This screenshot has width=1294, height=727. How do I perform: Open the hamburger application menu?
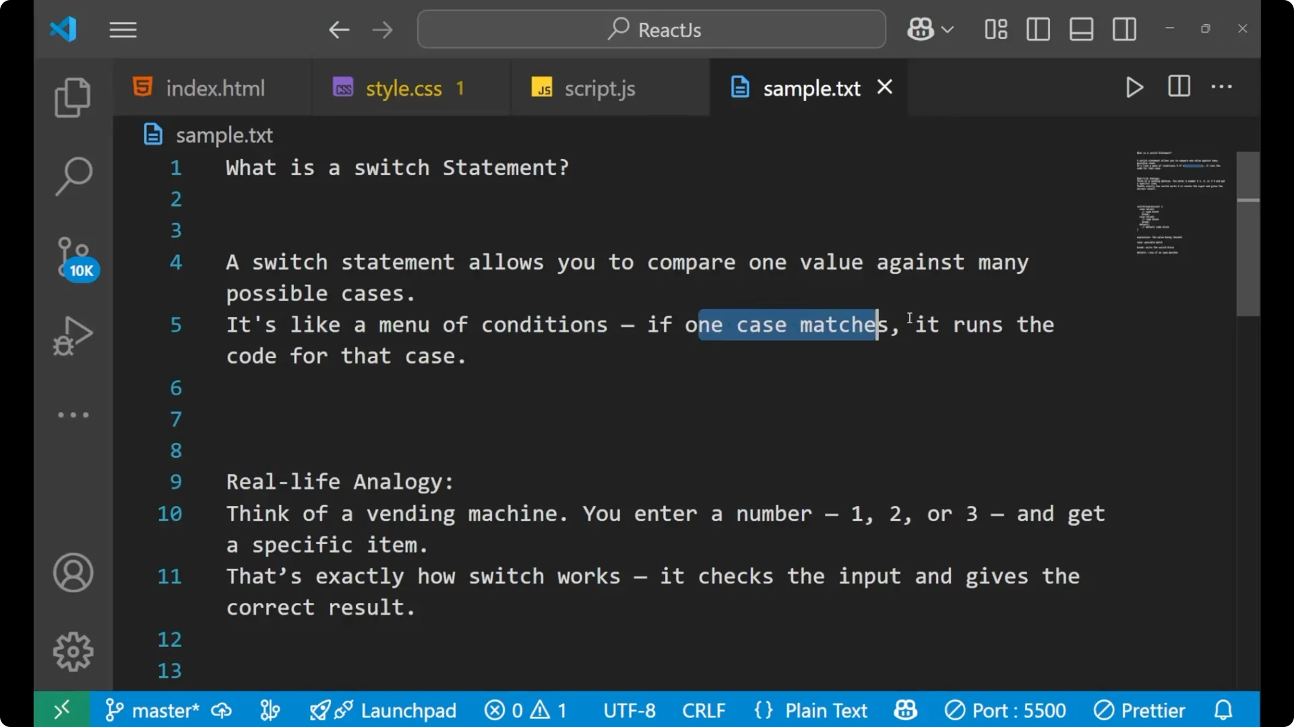coord(123,29)
